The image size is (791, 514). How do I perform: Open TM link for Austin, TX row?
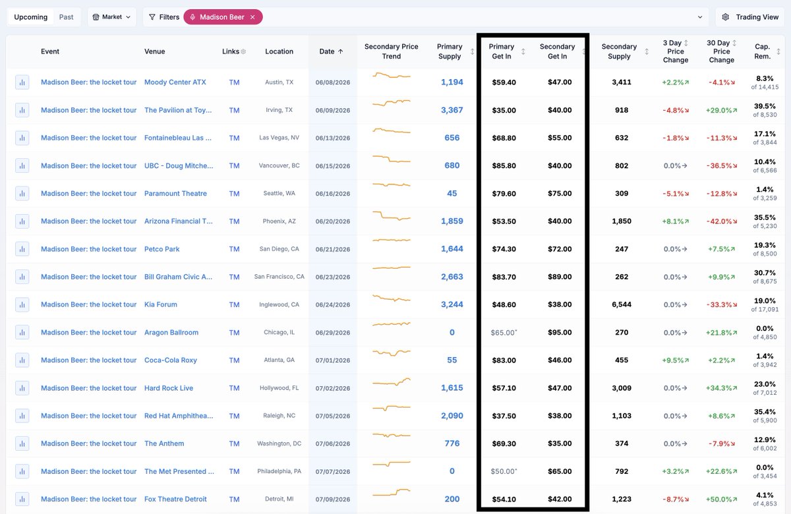tap(234, 82)
